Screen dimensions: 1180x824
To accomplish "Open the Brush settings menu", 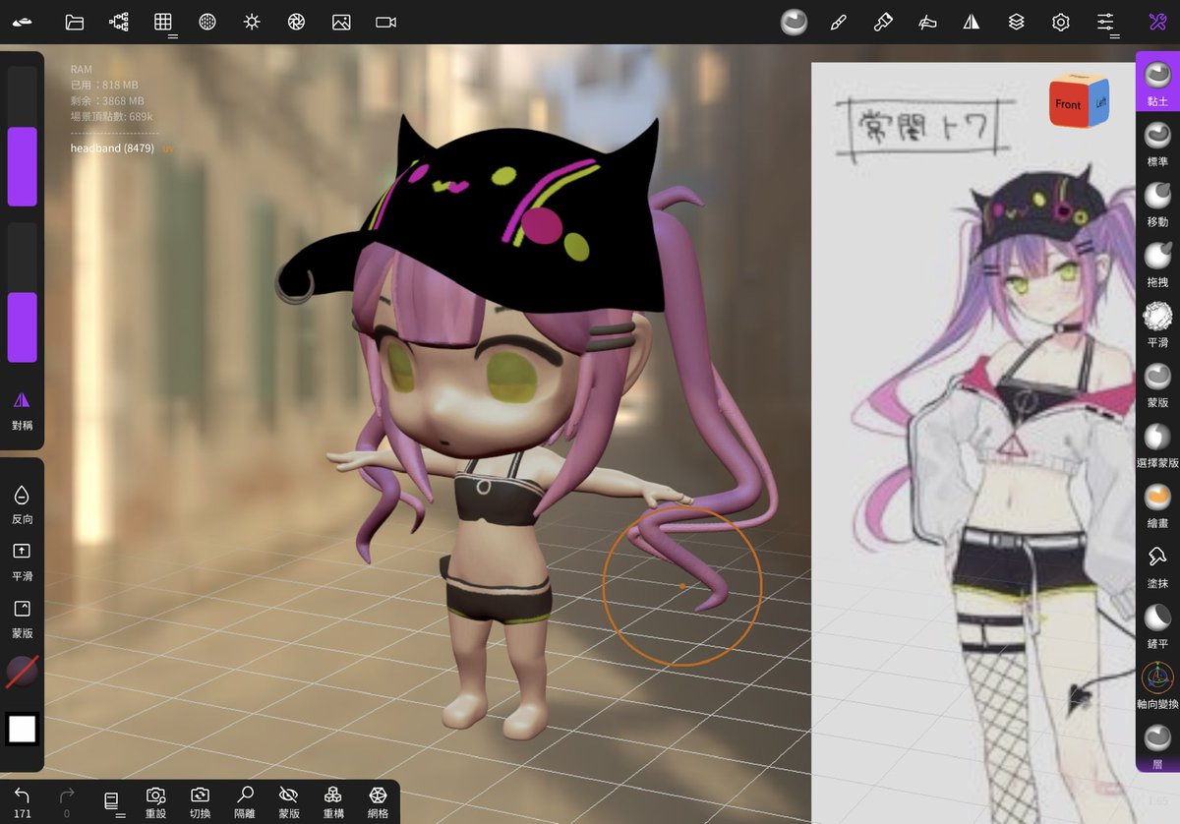I will [883, 22].
